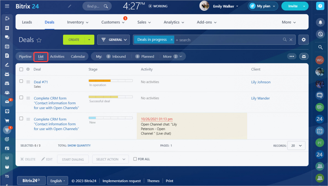Enable the FOR ALL checkbox
The width and height of the screenshot is (328, 186).
pyautogui.click(x=135, y=159)
